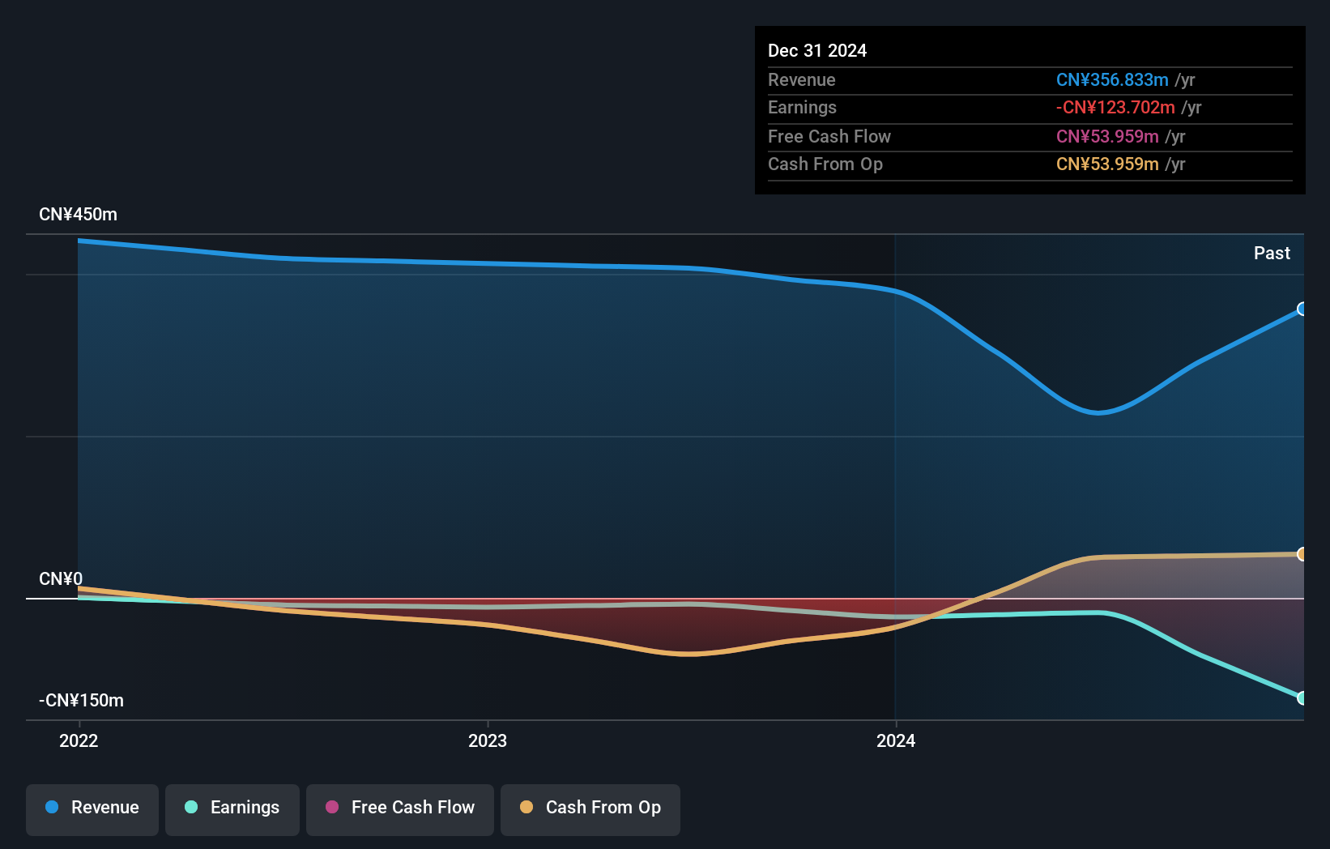The width and height of the screenshot is (1330, 849).
Task: Toggle the Earnings legend button
Action: (x=232, y=809)
